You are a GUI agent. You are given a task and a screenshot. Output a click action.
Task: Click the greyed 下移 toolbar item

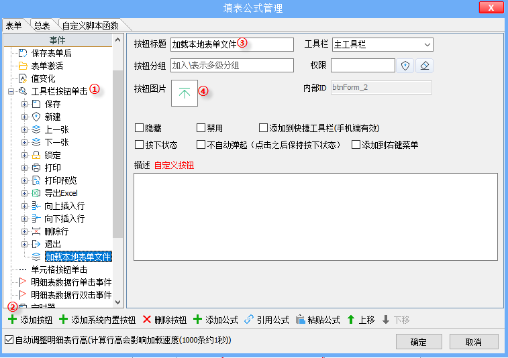click(396, 320)
